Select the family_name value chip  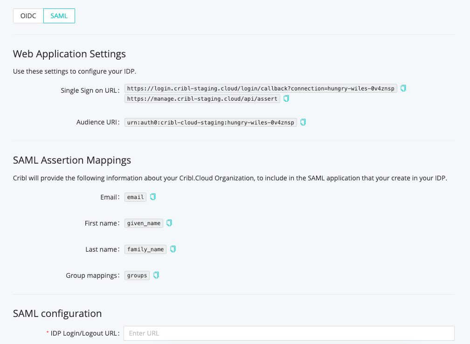tap(145, 249)
